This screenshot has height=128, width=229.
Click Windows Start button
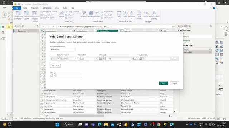tap(57, 124)
